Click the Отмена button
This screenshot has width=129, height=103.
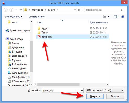115,96
